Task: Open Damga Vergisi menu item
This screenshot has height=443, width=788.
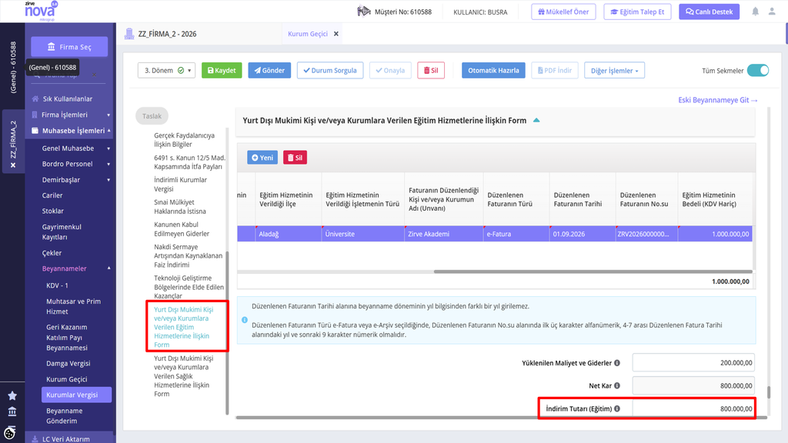Action: [x=68, y=363]
